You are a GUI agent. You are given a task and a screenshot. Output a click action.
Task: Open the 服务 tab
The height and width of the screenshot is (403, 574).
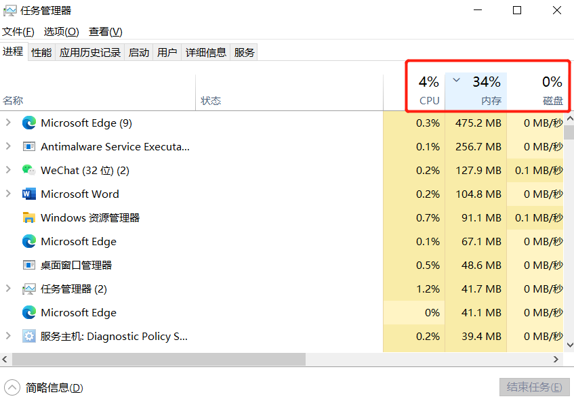(244, 53)
